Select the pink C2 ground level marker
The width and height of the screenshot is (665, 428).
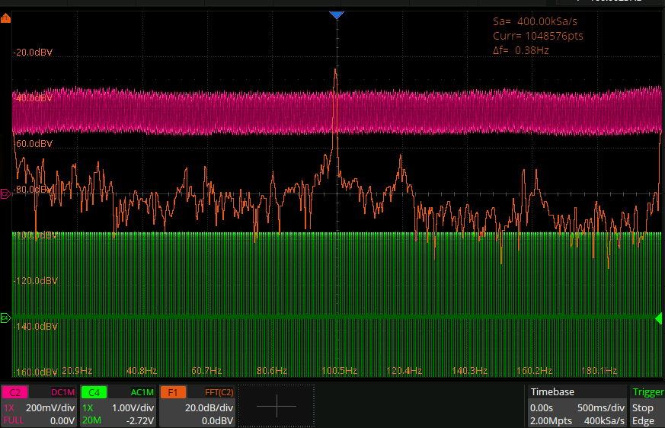6,194
